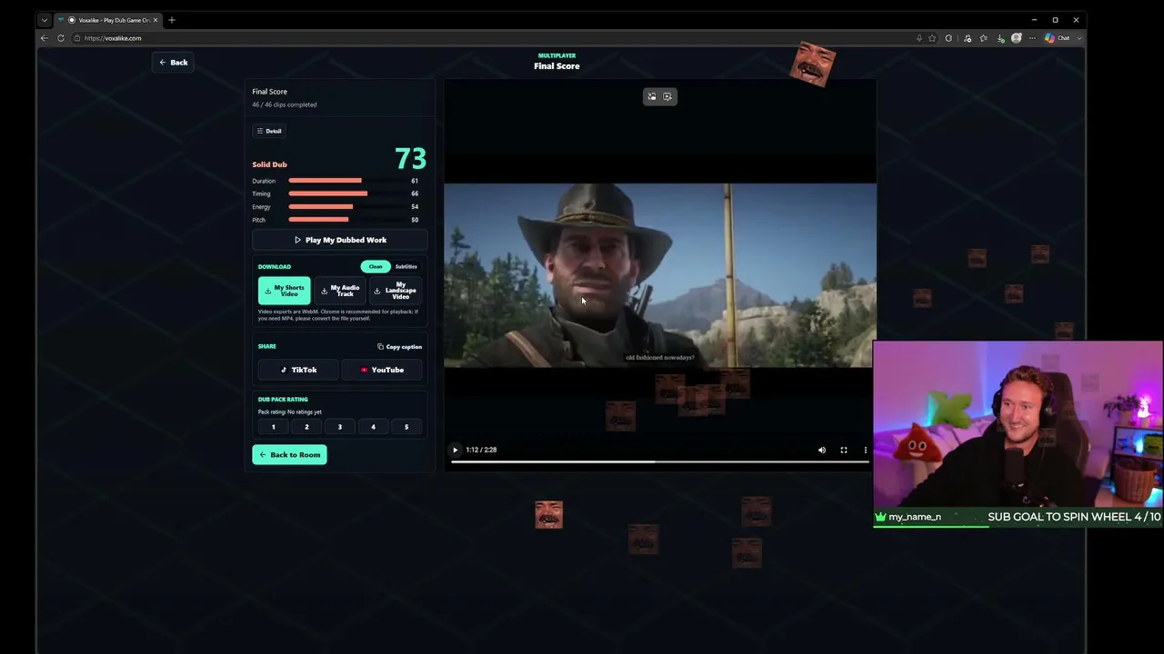Screen dimensions: 1164x654
Task: Select the Voxalike browser tab
Action: [108, 20]
